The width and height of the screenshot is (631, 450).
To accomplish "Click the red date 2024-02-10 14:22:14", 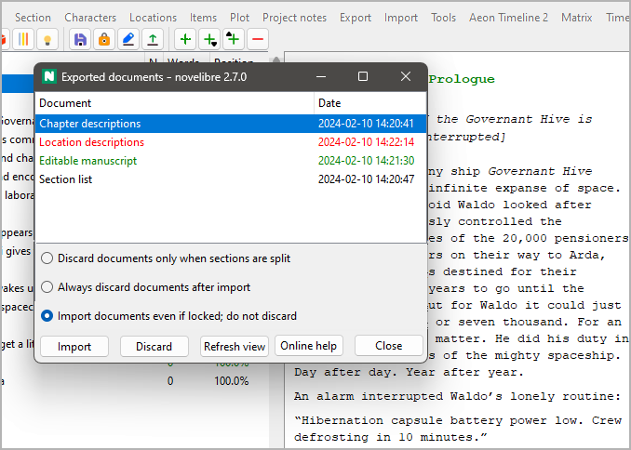I will click(x=366, y=142).
